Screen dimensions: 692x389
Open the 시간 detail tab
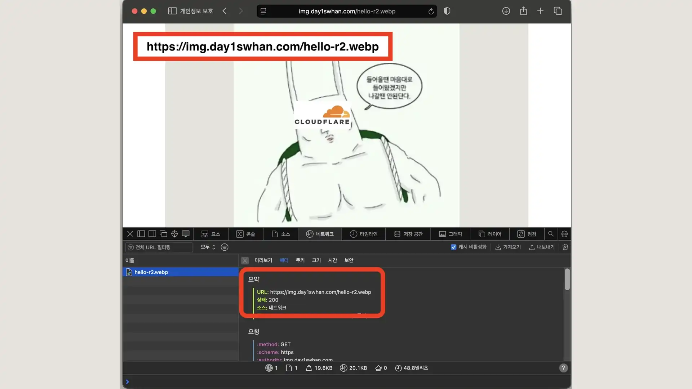click(333, 260)
